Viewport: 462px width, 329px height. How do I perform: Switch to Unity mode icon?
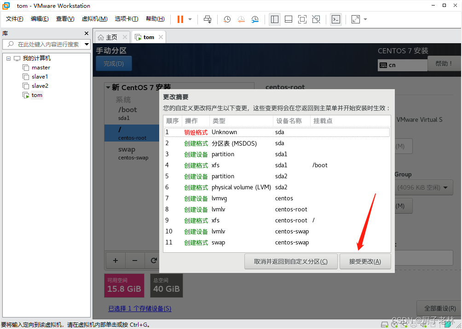316,19
